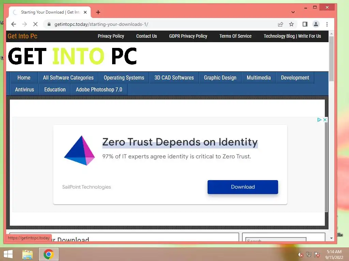349x261 pixels.
Task: Click the AdChoices triangle icon
Action: tap(319, 120)
